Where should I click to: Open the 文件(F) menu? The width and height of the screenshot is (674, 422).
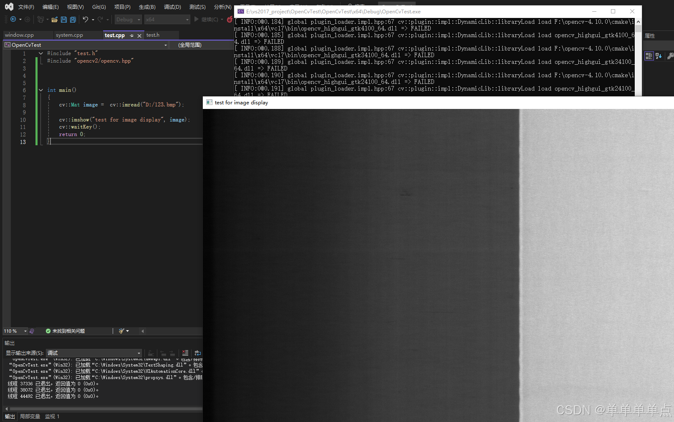coord(26,7)
